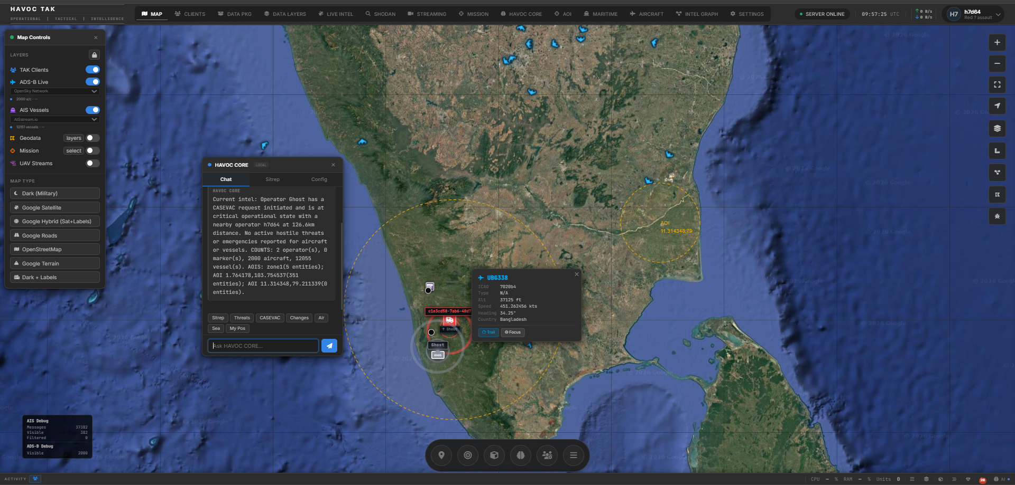
Task: Click the Sea quick prompt button
Action: 216,328
